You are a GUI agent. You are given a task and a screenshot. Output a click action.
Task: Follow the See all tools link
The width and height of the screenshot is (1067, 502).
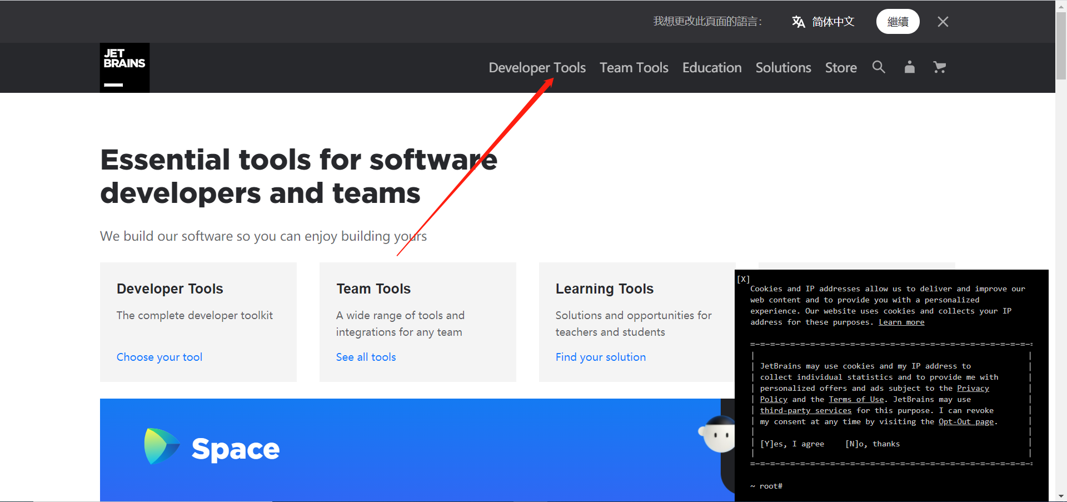tap(366, 357)
